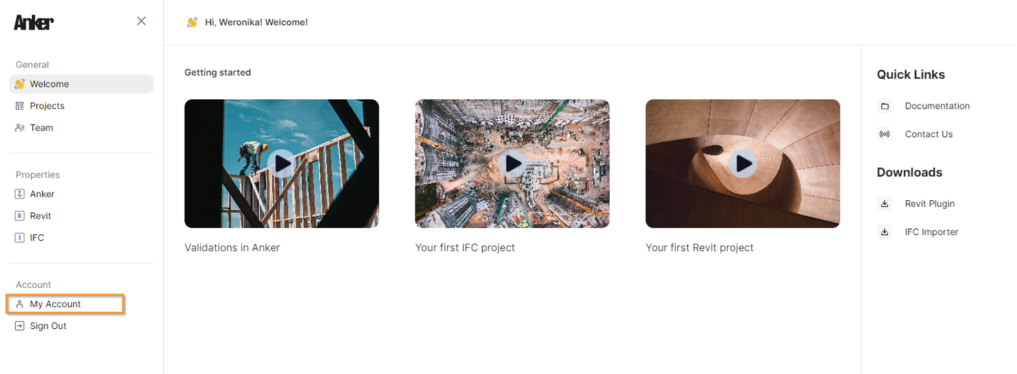
Task: Click the Documentation folder icon
Action: pos(885,106)
